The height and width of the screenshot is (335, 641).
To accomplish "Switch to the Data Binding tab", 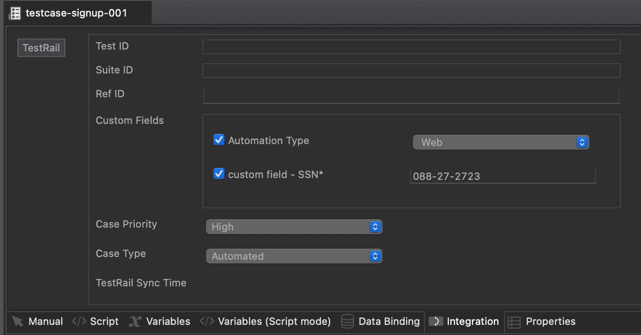I will coord(381,322).
